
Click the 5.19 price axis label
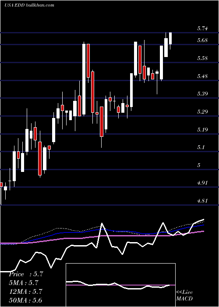[202, 130]
